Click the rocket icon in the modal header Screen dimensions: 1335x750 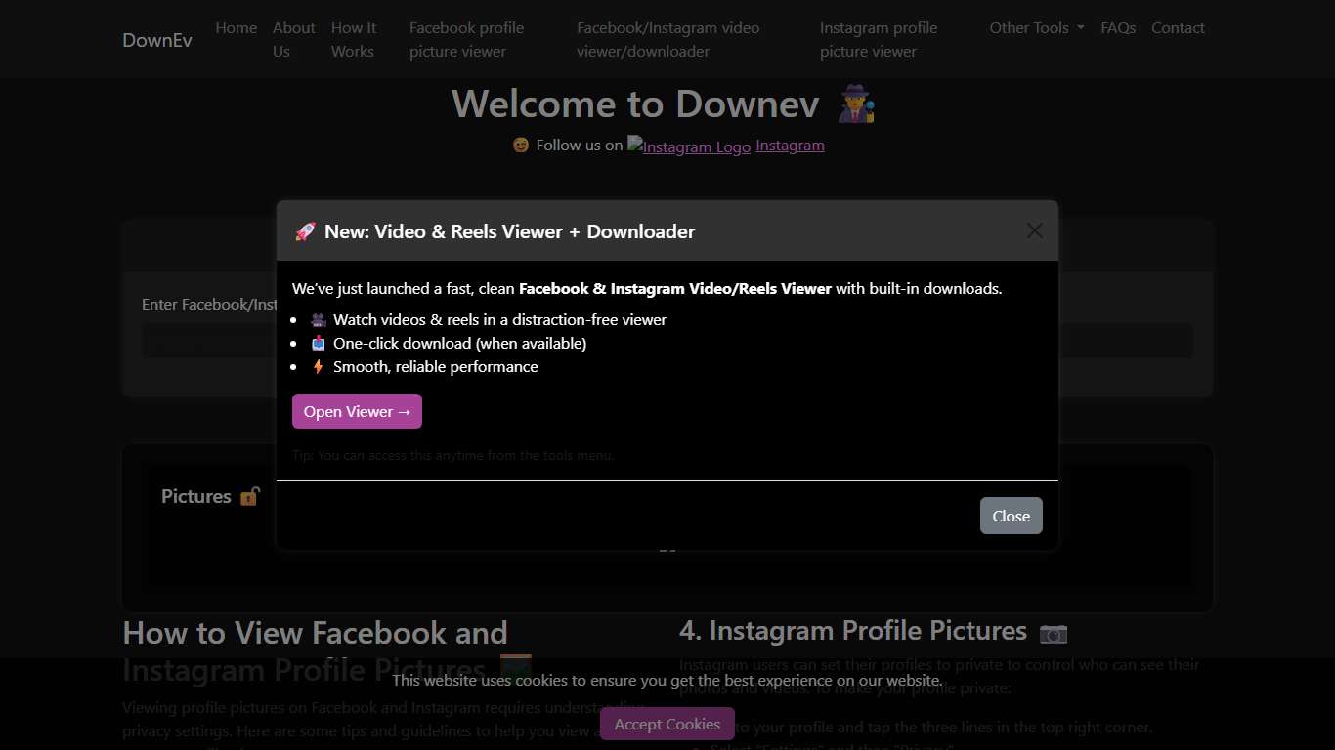click(305, 231)
